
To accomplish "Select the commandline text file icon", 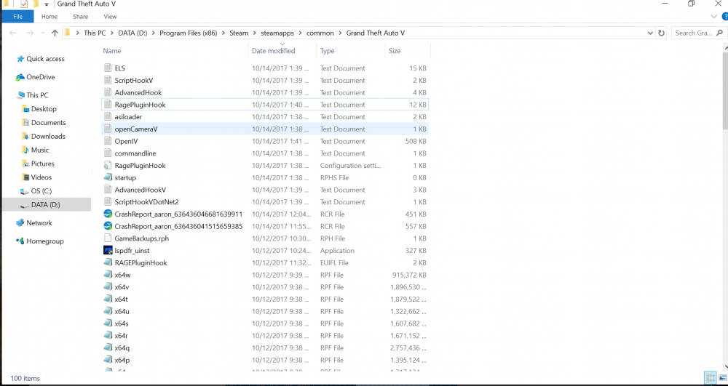I will pos(108,153).
